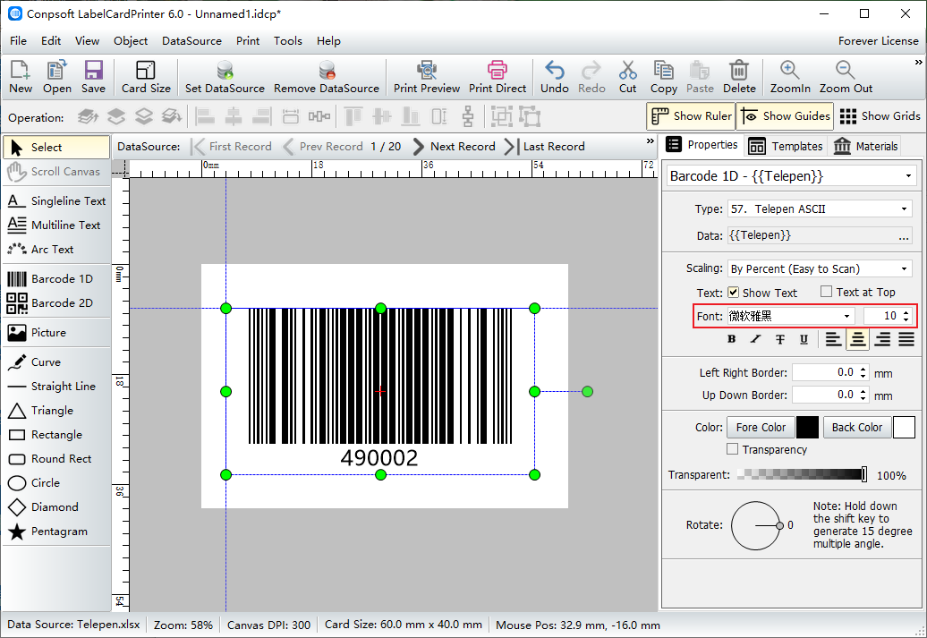Open the DataSource menu

[191, 41]
